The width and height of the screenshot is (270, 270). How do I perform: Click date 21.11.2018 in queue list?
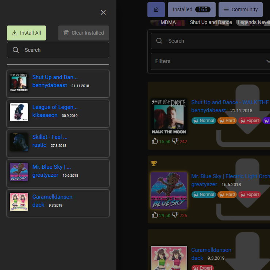tap(80, 86)
